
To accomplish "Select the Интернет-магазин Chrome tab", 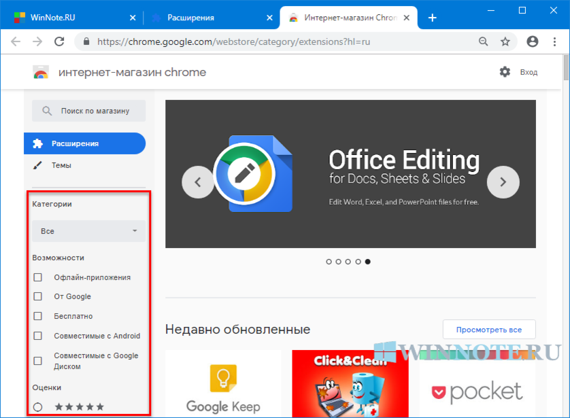I will click(349, 18).
